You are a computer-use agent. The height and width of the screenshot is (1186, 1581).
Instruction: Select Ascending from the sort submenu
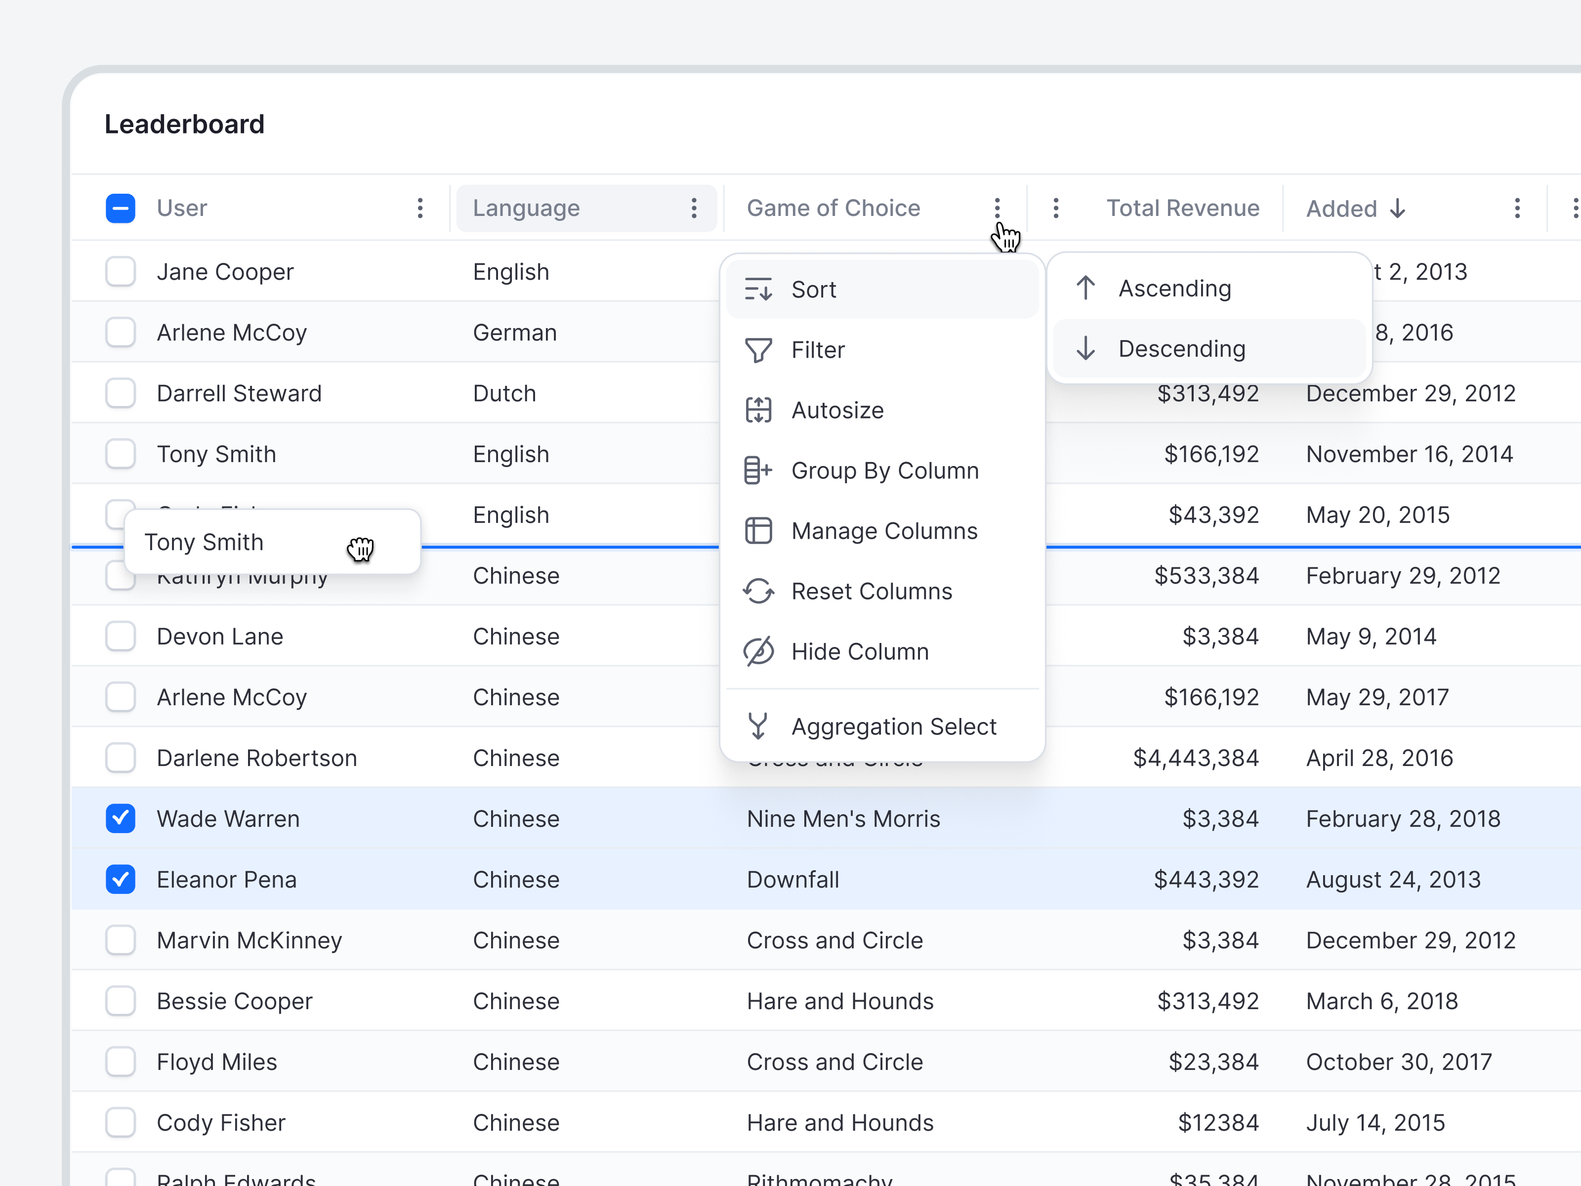coord(1175,288)
